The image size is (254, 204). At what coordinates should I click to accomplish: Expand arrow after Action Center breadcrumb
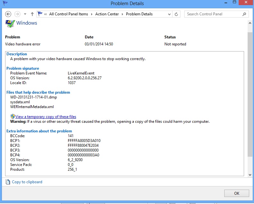123,14
